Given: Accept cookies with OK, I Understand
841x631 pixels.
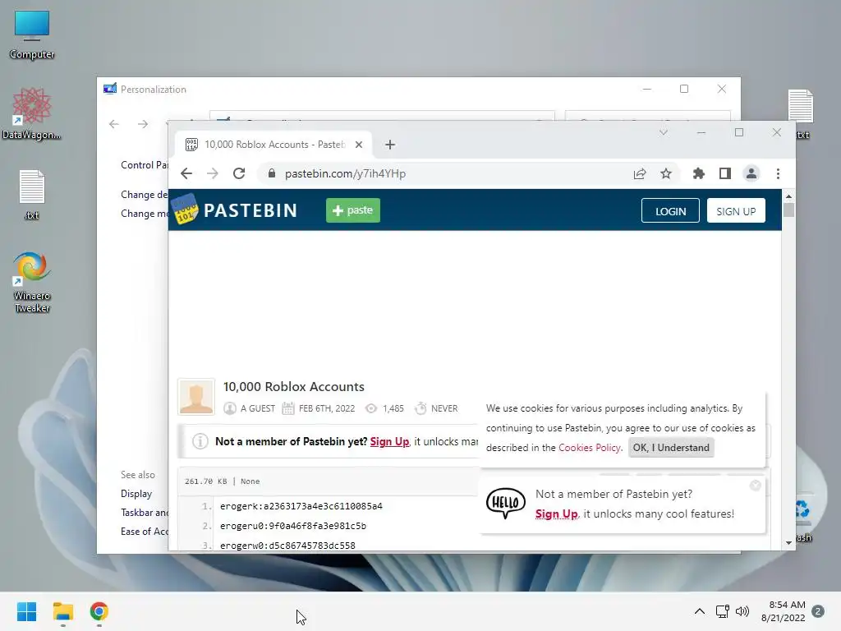Looking at the screenshot, I should coord(671,448).
